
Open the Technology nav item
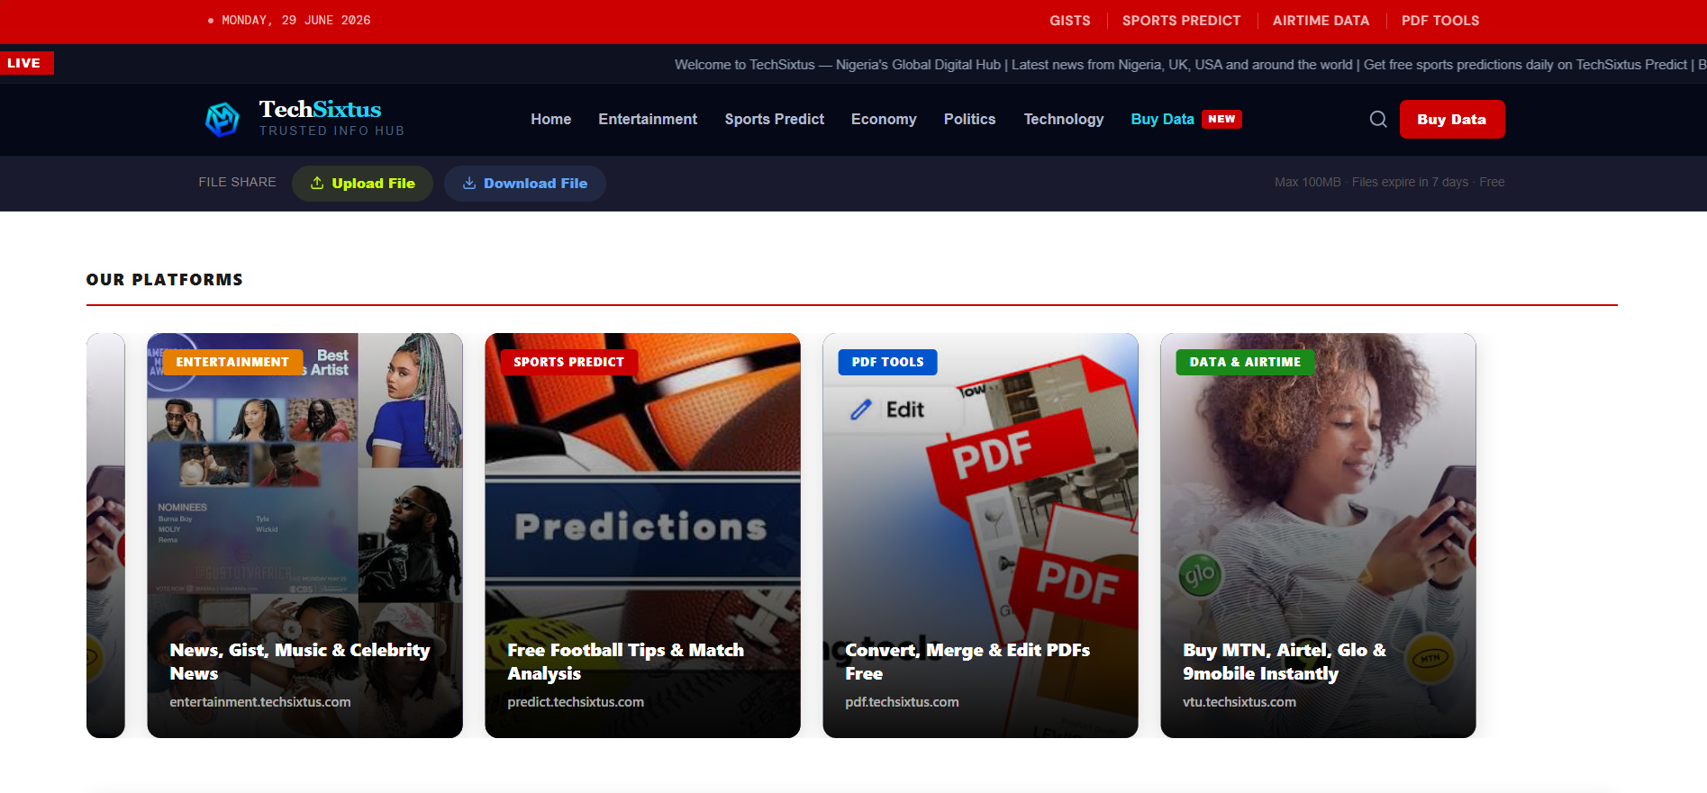click(1064, 119)
